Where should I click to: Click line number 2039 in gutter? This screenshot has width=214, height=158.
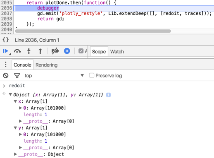7,24
